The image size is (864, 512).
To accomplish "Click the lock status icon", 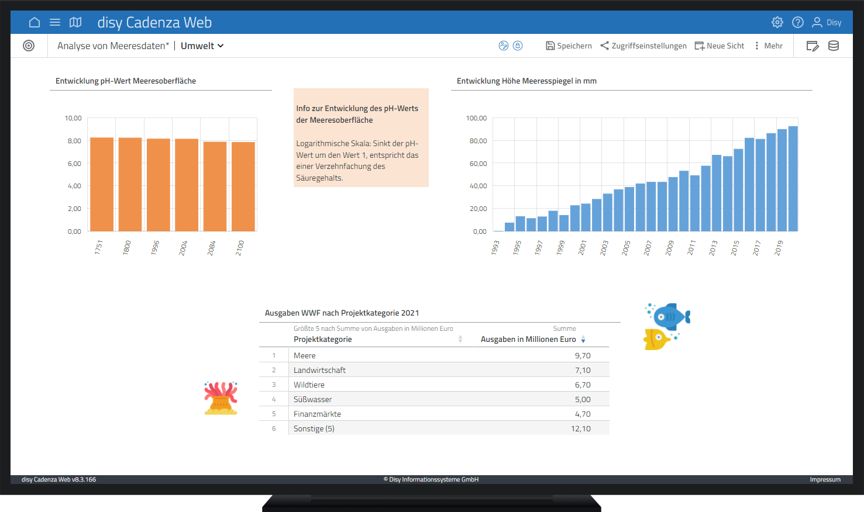I will pos(518,46).
